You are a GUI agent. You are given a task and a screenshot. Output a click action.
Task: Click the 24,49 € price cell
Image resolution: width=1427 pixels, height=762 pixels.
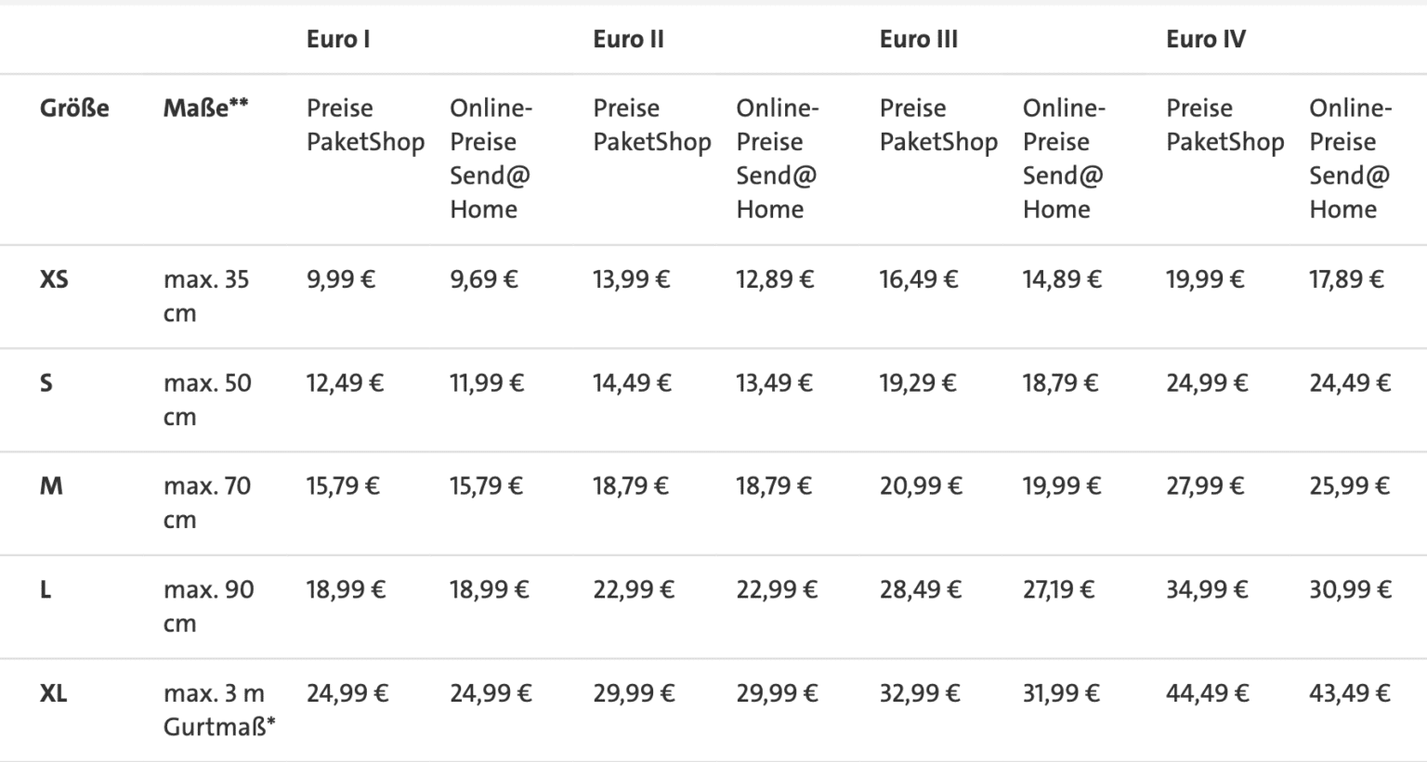coord(1349,383)
